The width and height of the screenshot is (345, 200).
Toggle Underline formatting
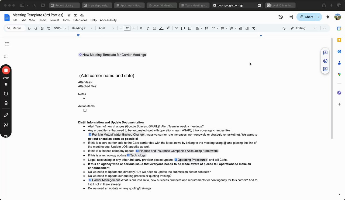(154, 28)
